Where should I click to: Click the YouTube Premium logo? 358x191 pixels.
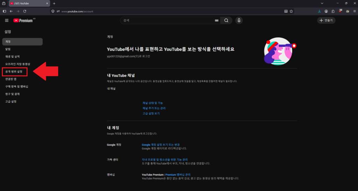(23, 21)
